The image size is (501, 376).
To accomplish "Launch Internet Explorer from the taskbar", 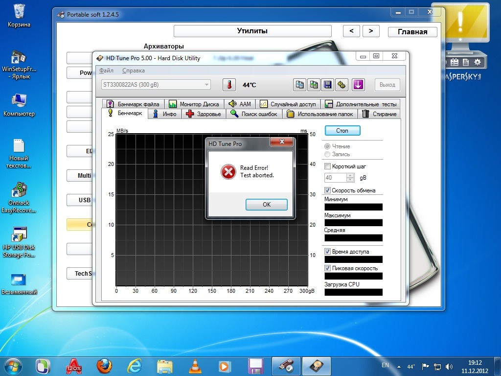I will pos(135,366).
